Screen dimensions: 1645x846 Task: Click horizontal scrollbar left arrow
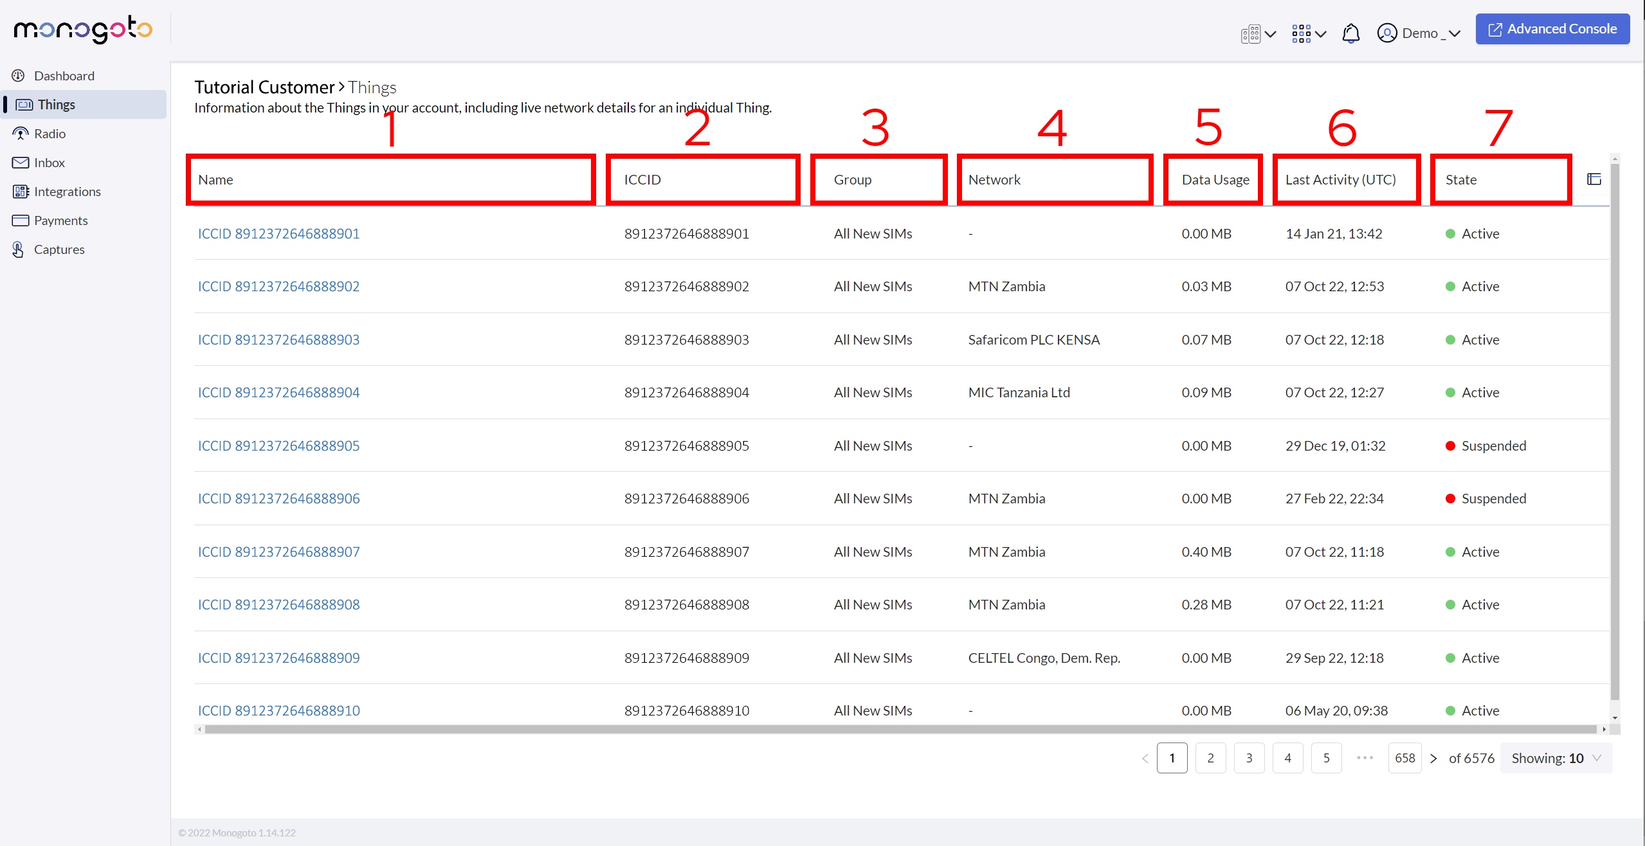199,730
